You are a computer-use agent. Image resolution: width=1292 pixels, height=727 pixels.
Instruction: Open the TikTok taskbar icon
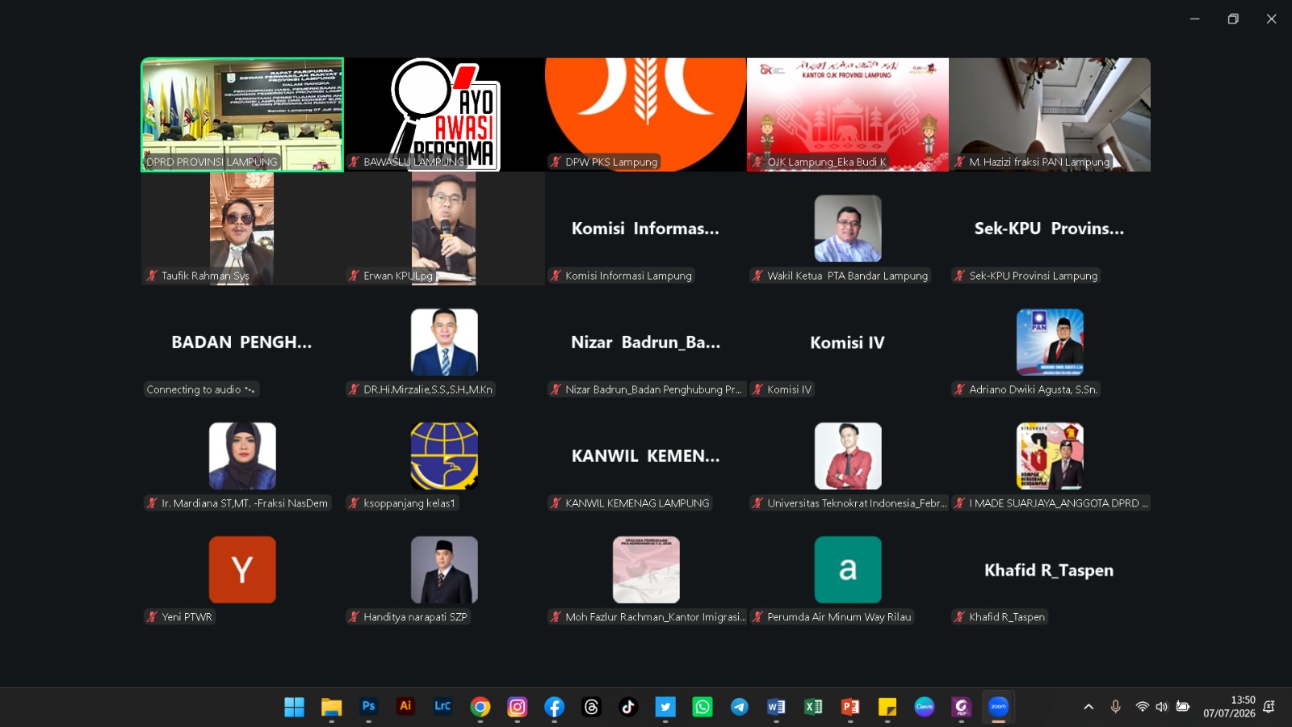[628, 707]
